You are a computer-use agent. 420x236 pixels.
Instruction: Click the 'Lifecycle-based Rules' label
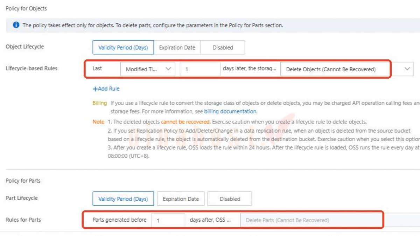point(31,69)
